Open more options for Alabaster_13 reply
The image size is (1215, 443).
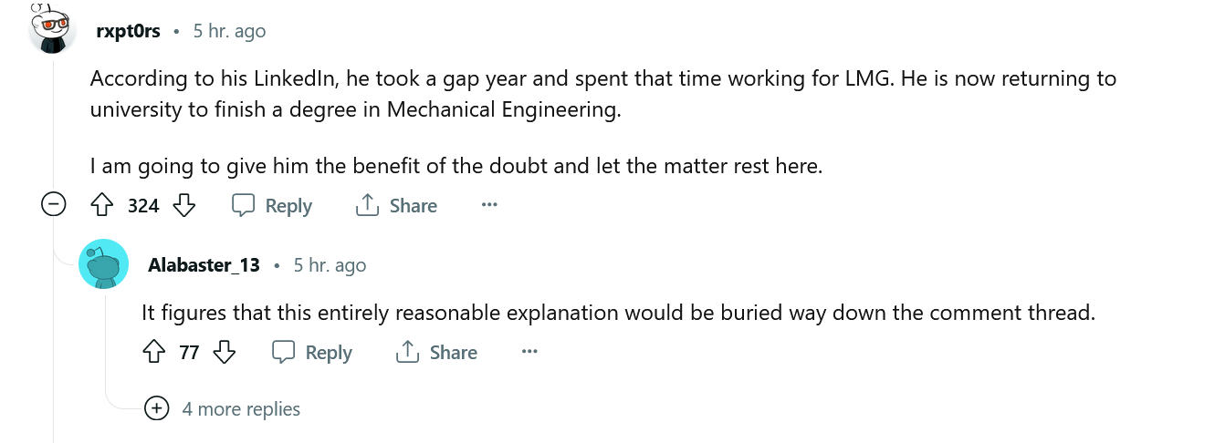point(529,352)
